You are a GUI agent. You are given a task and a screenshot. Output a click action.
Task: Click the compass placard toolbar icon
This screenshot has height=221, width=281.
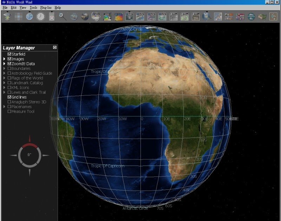coord(52,16)
